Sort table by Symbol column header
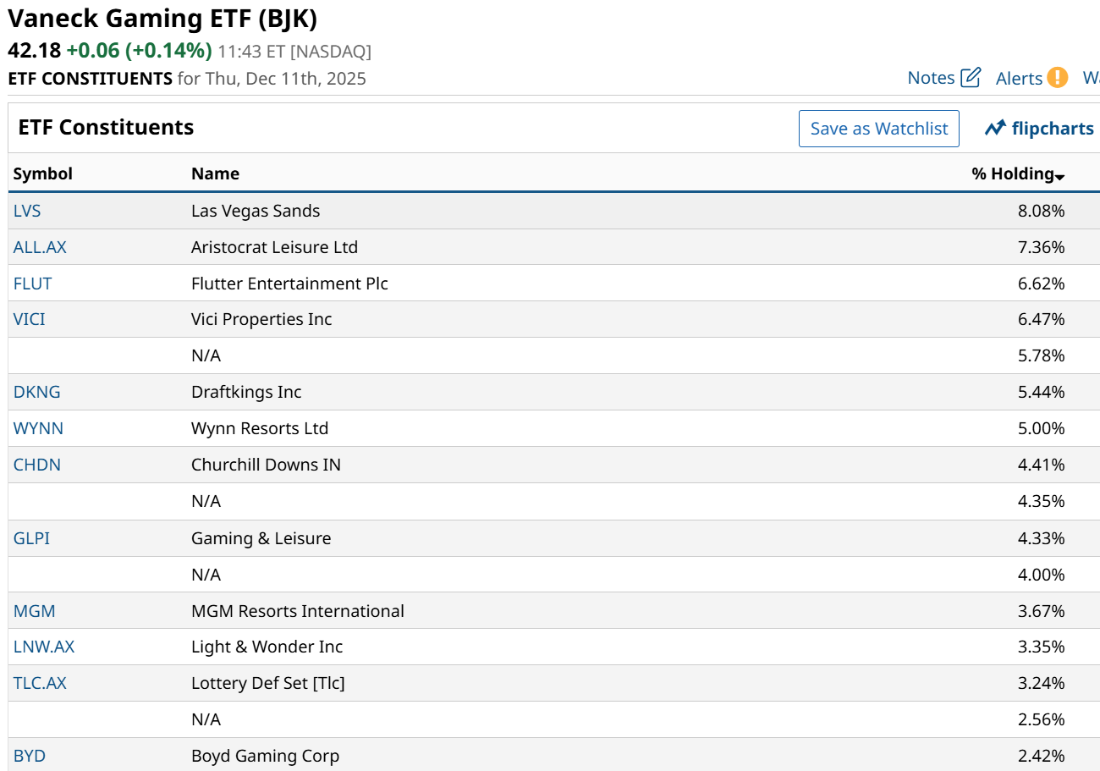Screen dimensions: 1100x771 43,173
